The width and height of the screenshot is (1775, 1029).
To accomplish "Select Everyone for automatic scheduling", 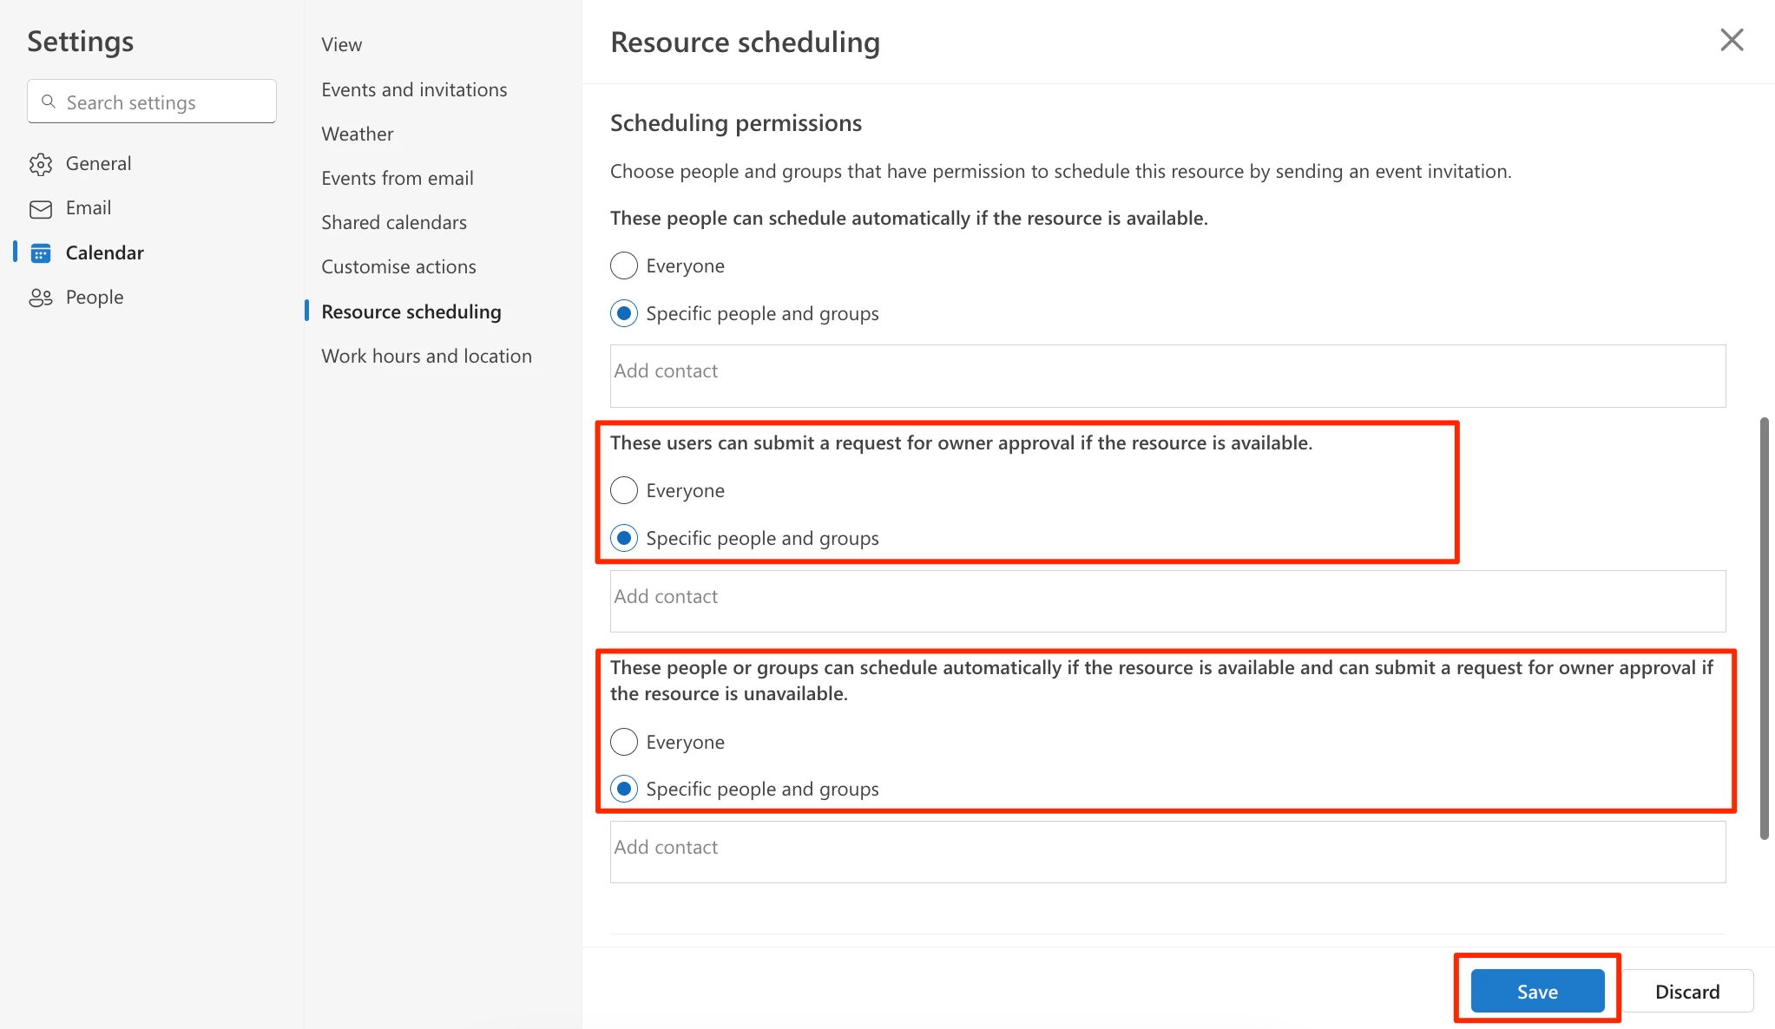I will [x=624, y=265].
